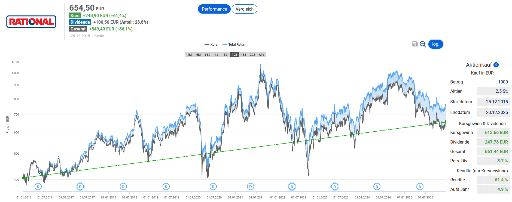
Task: Click the dividend marker near 01.07.2020
Action: click(213, 187)
